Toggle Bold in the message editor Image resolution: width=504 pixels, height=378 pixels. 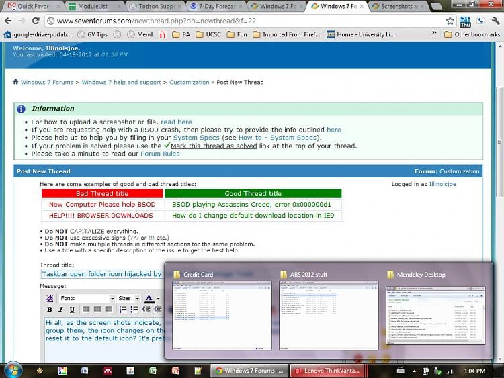pos(49,310)
